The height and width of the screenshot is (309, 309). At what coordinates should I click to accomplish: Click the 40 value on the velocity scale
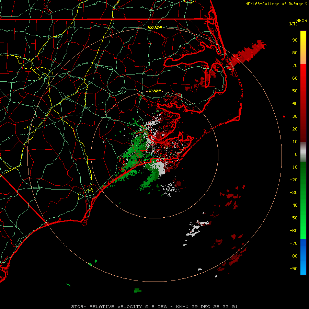(295, 103)
